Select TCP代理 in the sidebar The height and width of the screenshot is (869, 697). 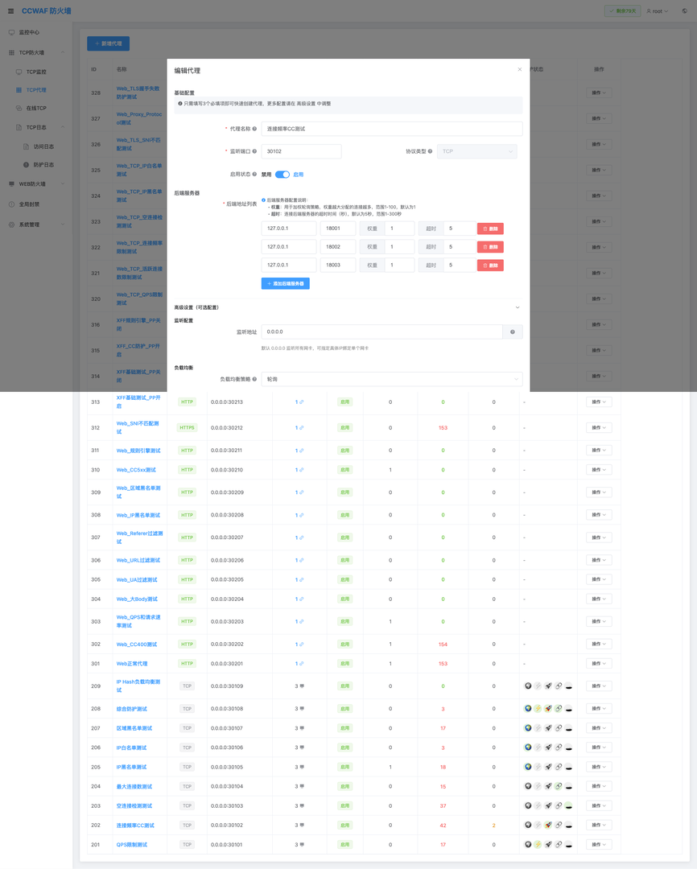tap(36, 90)
